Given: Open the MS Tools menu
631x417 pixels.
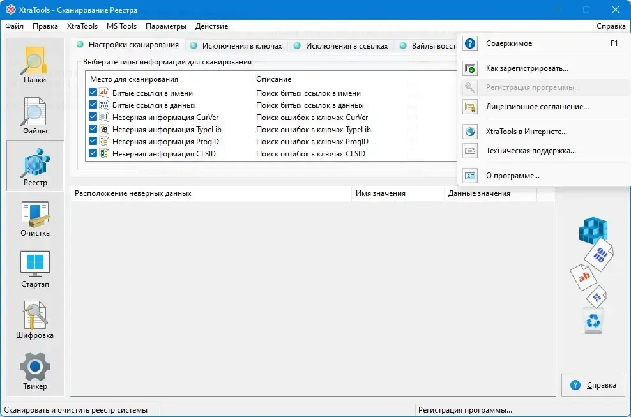Looking at the screenshot, I should [121, 26].
